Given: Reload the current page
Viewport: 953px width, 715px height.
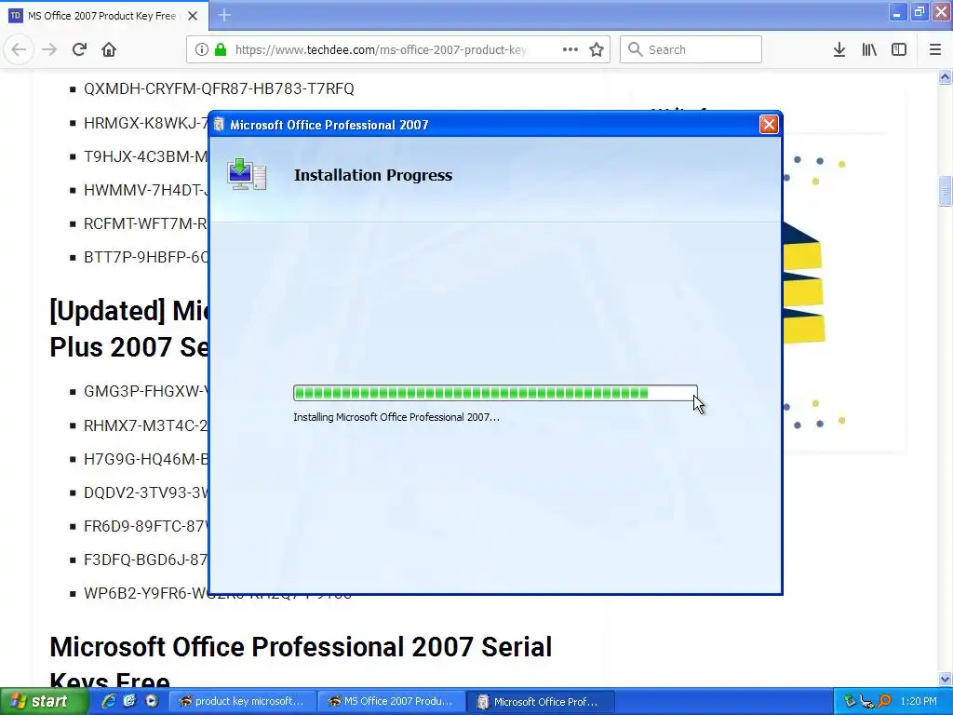Looking at the screenshot, I should point(79,49).
